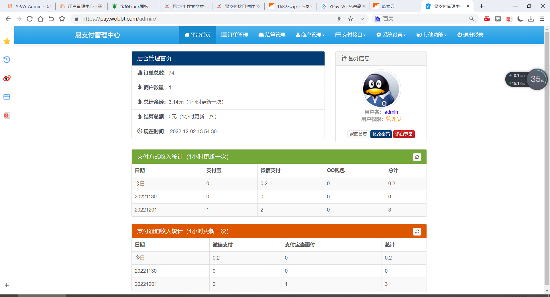
Task: Switch to the 蓝奏云 browser tab
Action: pyautogui.click(x=388, y=6)
